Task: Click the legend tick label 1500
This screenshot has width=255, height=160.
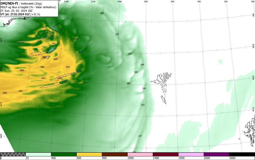Action: (x=182, y=158)
